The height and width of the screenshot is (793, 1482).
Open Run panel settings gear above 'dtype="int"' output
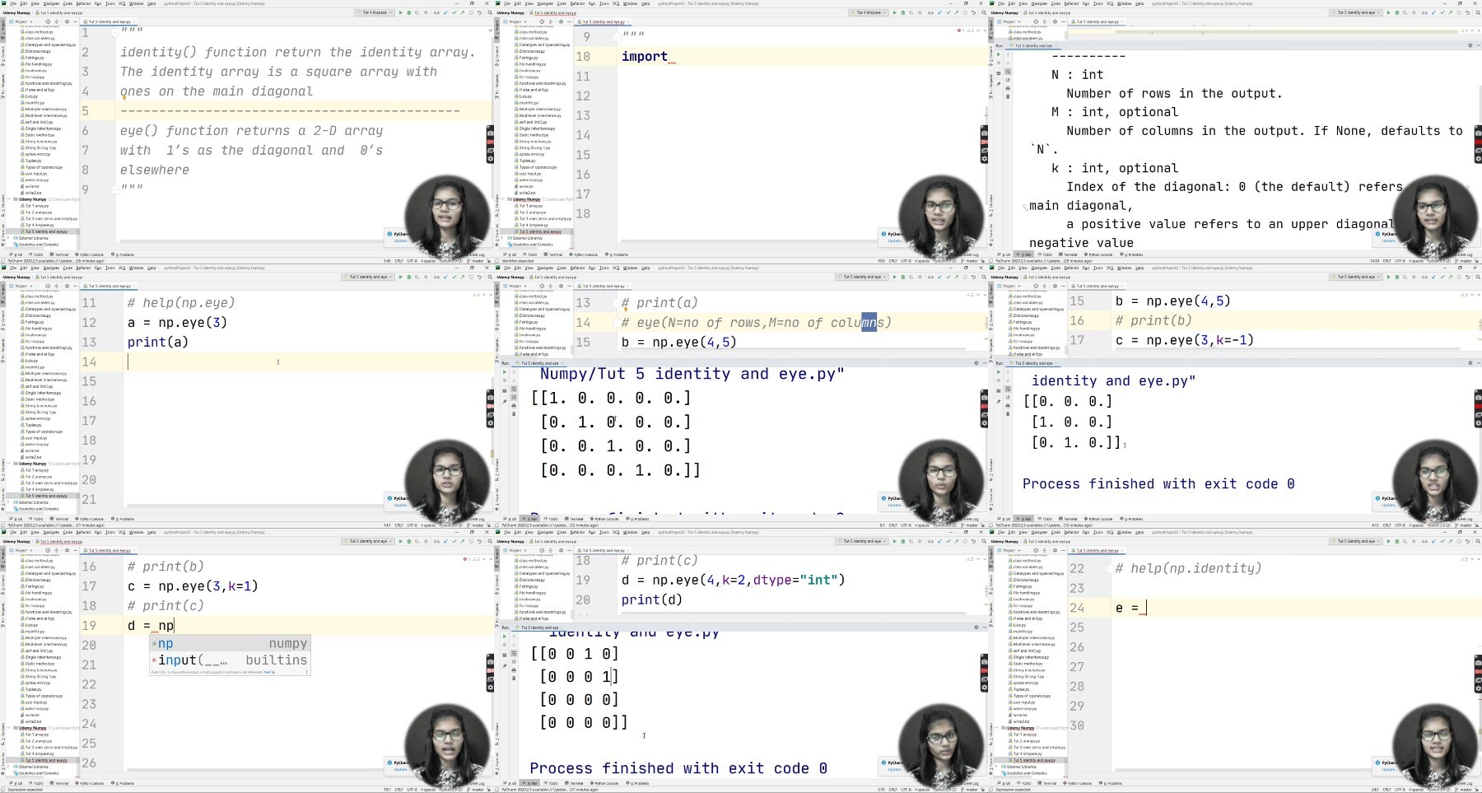click(976, 627)
